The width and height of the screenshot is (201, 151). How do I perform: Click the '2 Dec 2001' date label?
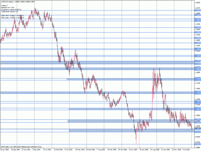[x=37, y=150]
